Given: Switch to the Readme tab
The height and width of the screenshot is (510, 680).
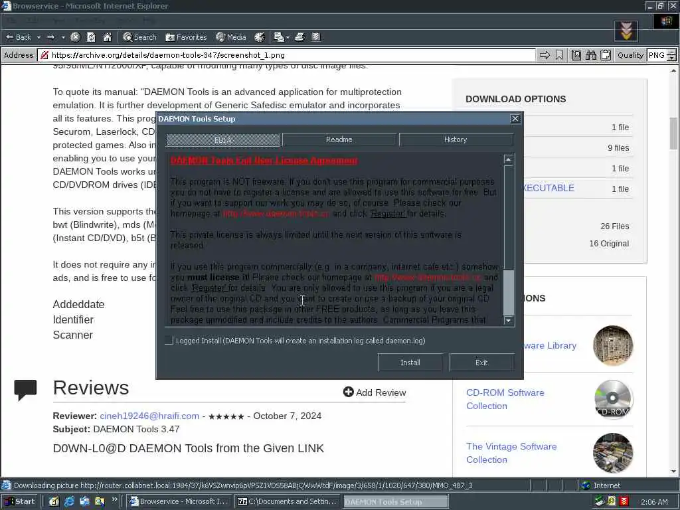Looking at the screenshot, I should click(339, 139).
